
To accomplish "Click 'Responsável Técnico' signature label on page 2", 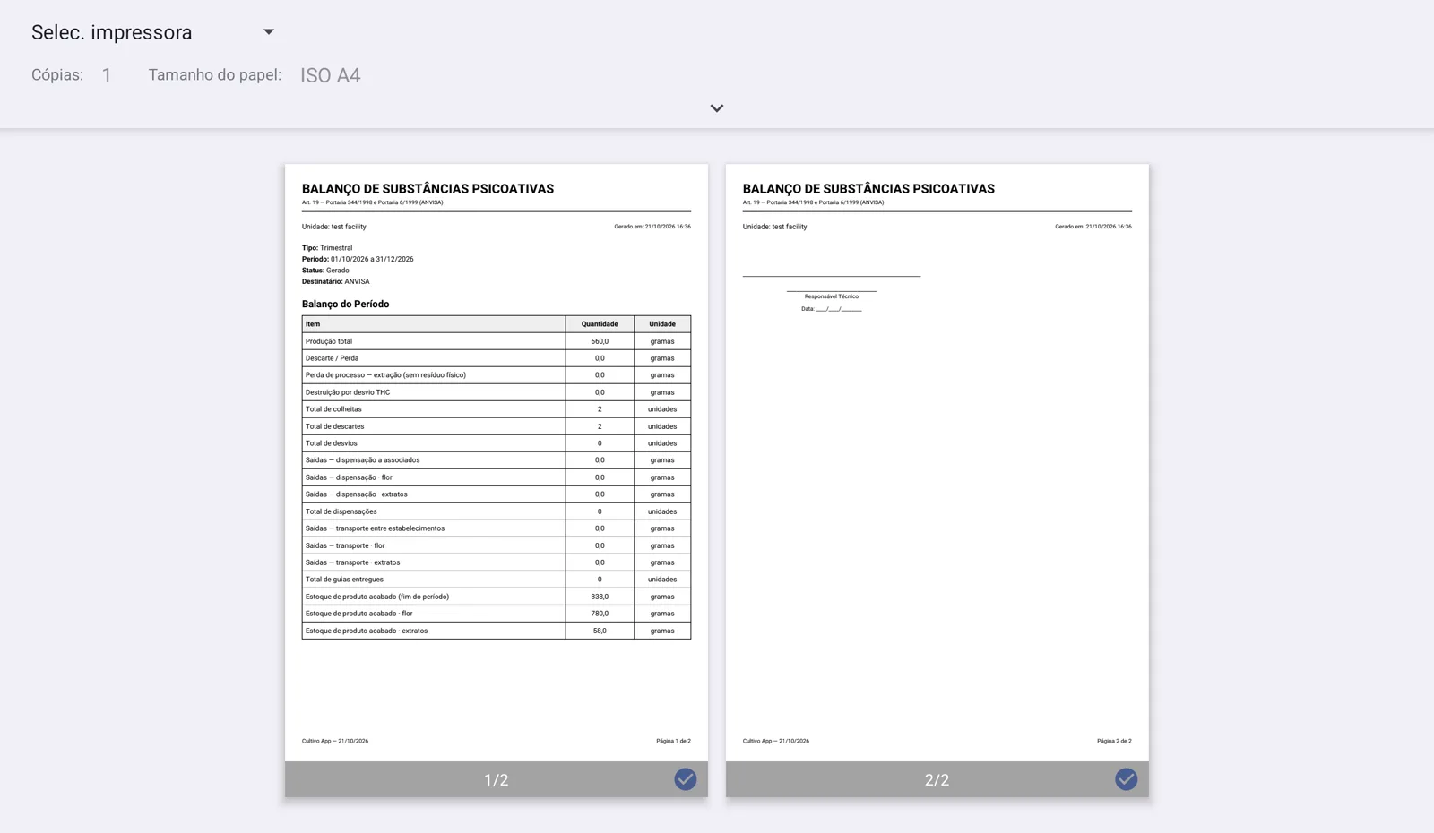I will pos(832,296).
